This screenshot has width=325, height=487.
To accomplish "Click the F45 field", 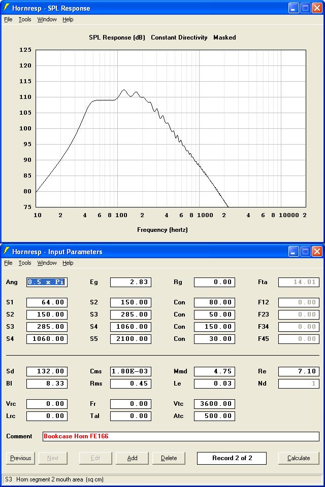I will point(299,338).
